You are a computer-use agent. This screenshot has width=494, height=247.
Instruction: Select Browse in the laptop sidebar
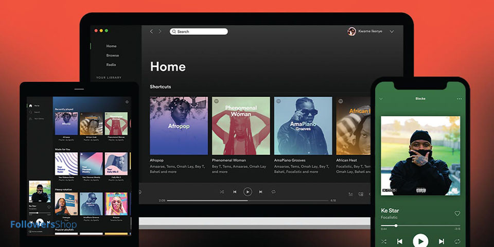(113, 56)
